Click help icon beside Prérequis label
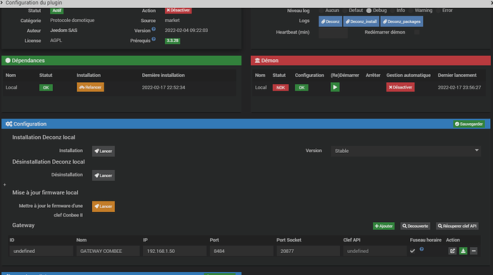This screenshot has width=493, height=275. (154, 39)
